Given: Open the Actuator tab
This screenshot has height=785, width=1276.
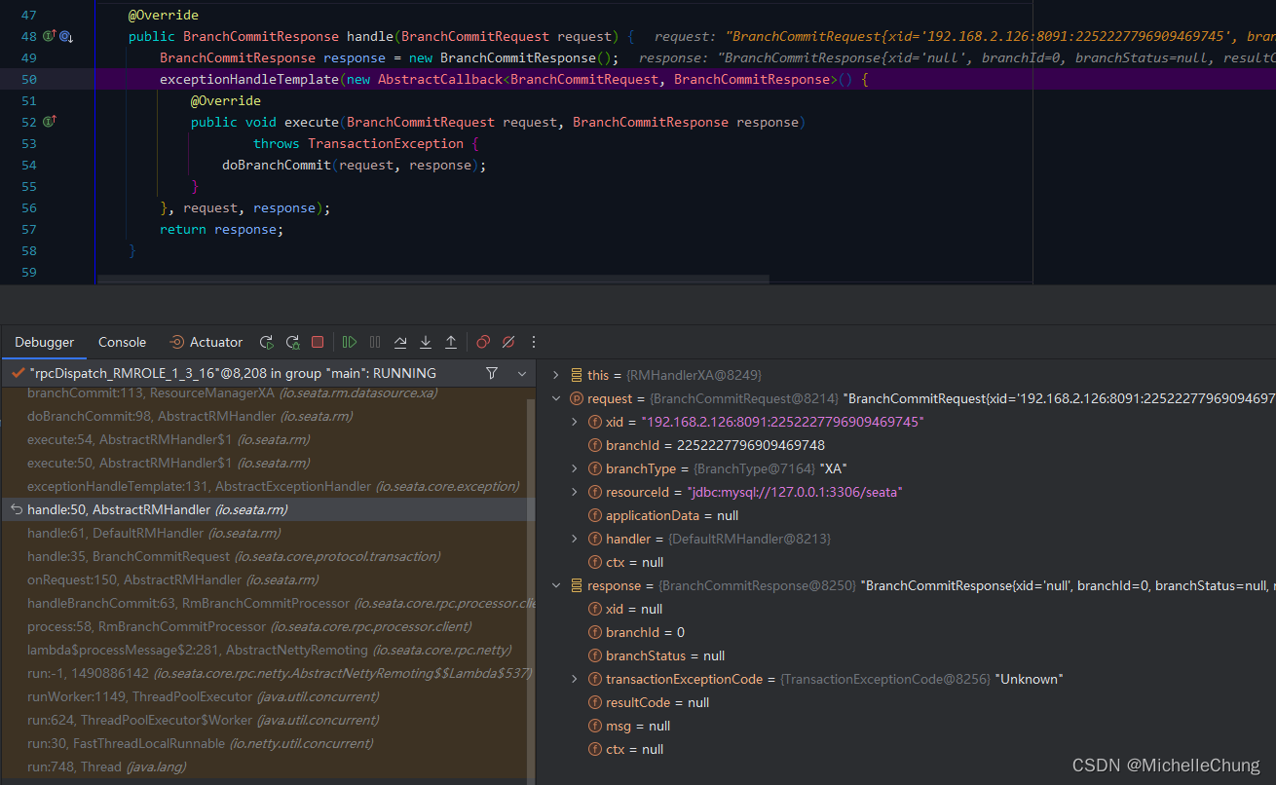Looking at the screenshot, I should coord(206,342).
